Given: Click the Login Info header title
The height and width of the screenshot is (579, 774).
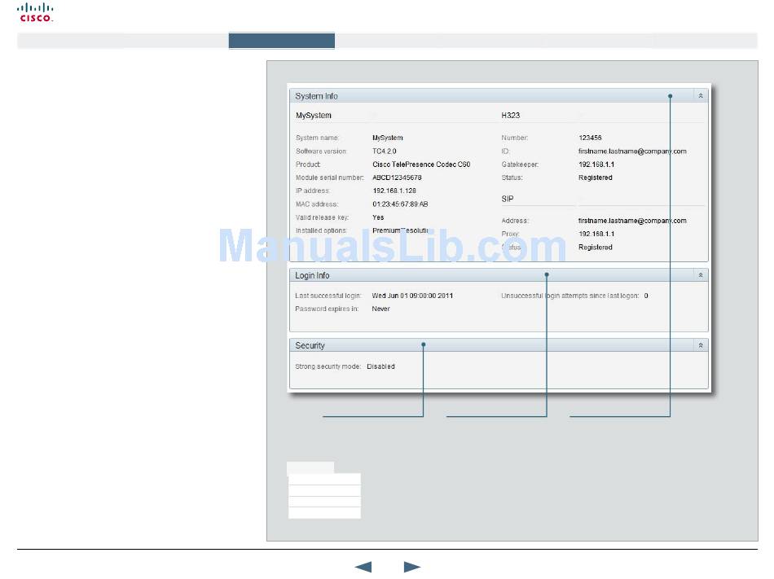Looking at the screenshot, I should (x=312, y=276).
